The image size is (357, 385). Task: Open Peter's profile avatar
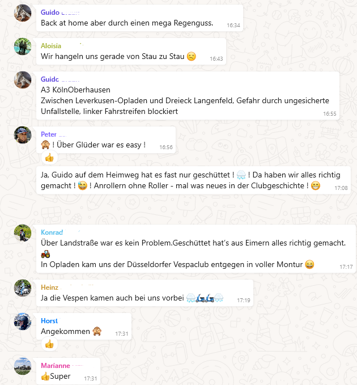click(x=23, y=135)
